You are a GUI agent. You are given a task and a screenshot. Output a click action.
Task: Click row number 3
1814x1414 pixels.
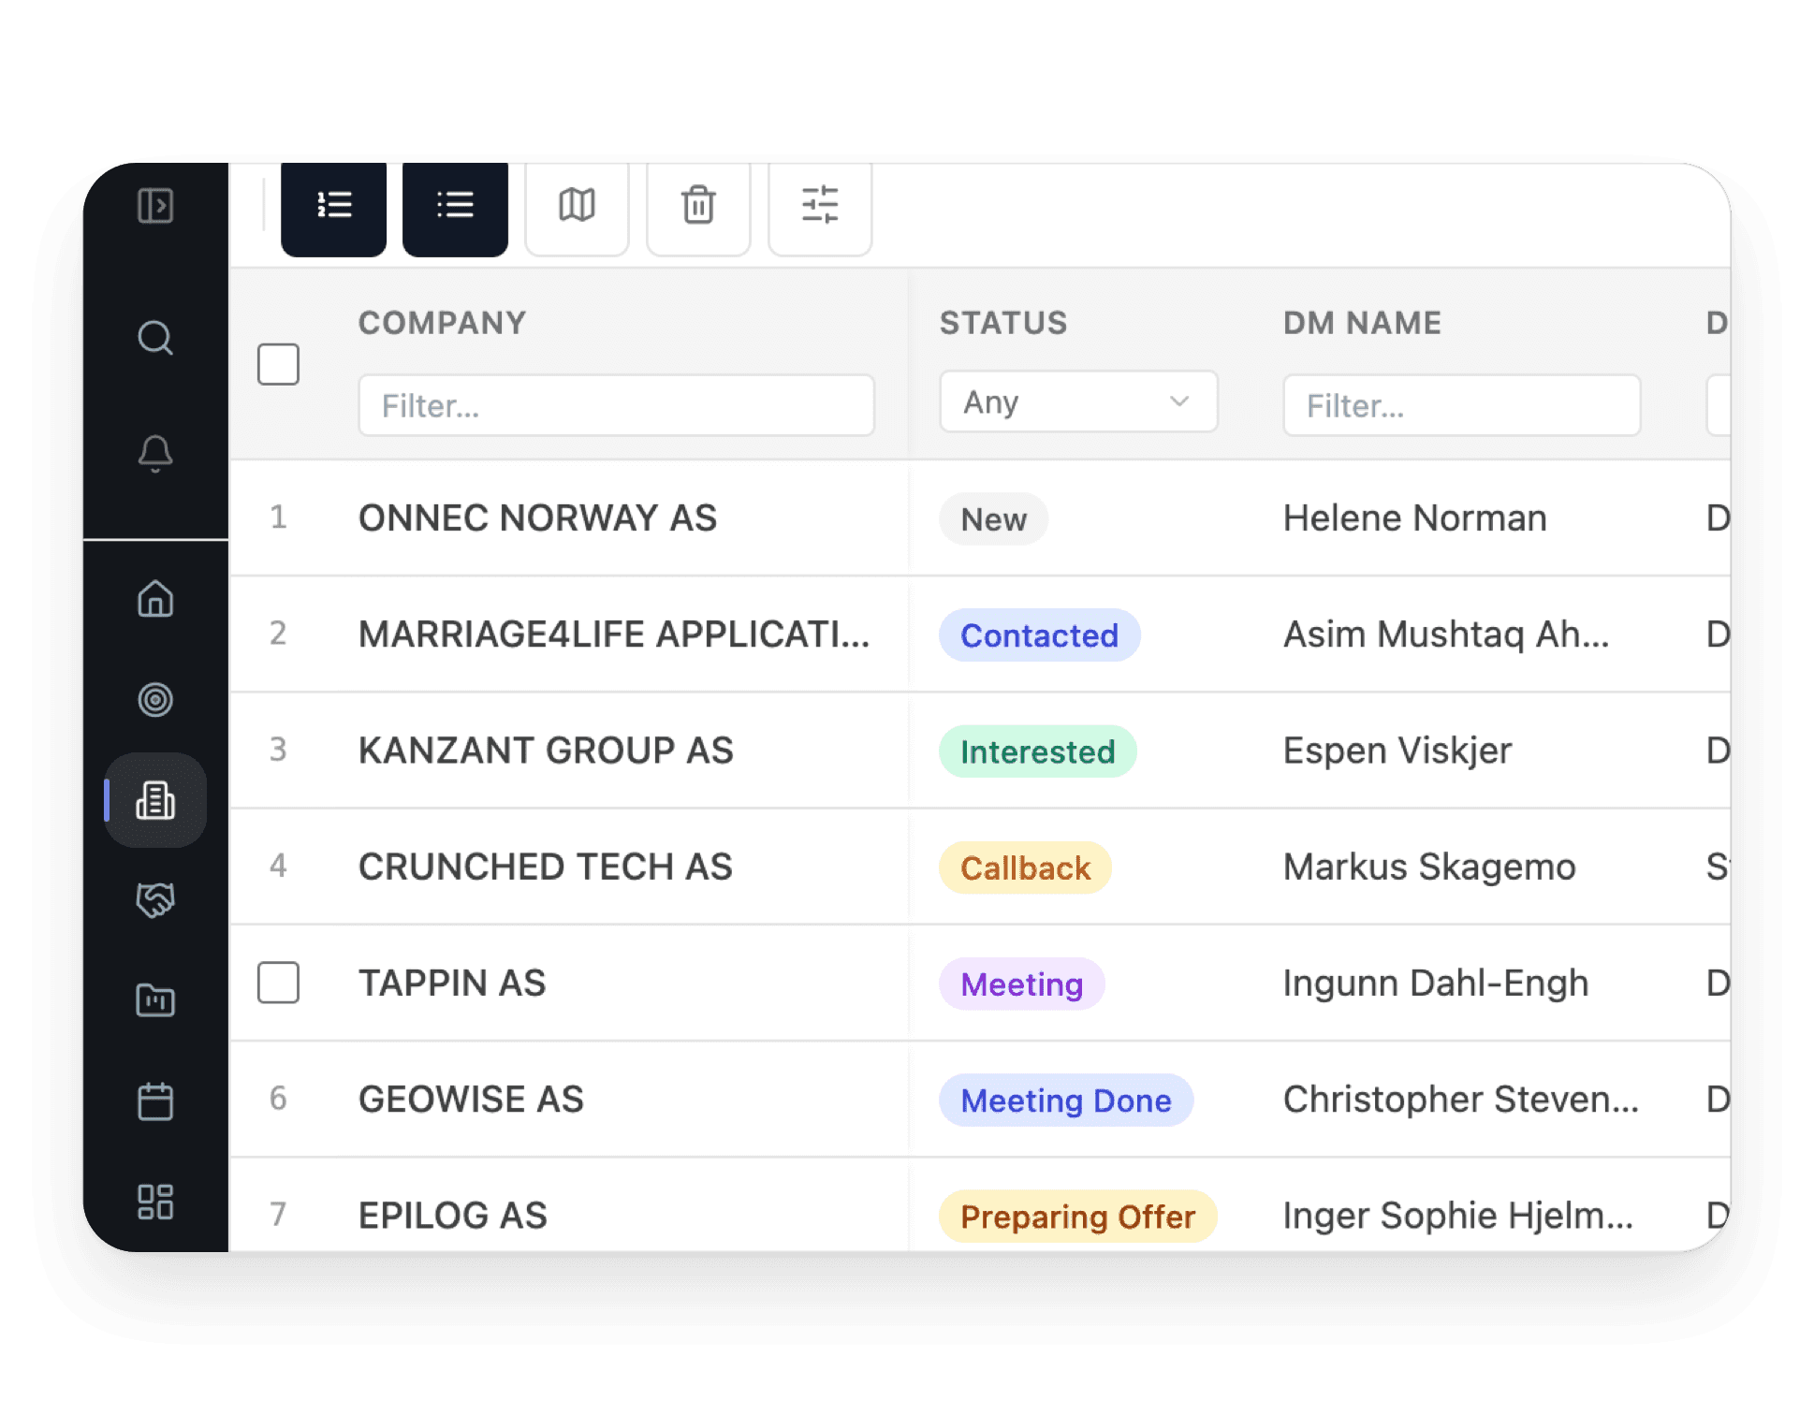pos(278,749)
